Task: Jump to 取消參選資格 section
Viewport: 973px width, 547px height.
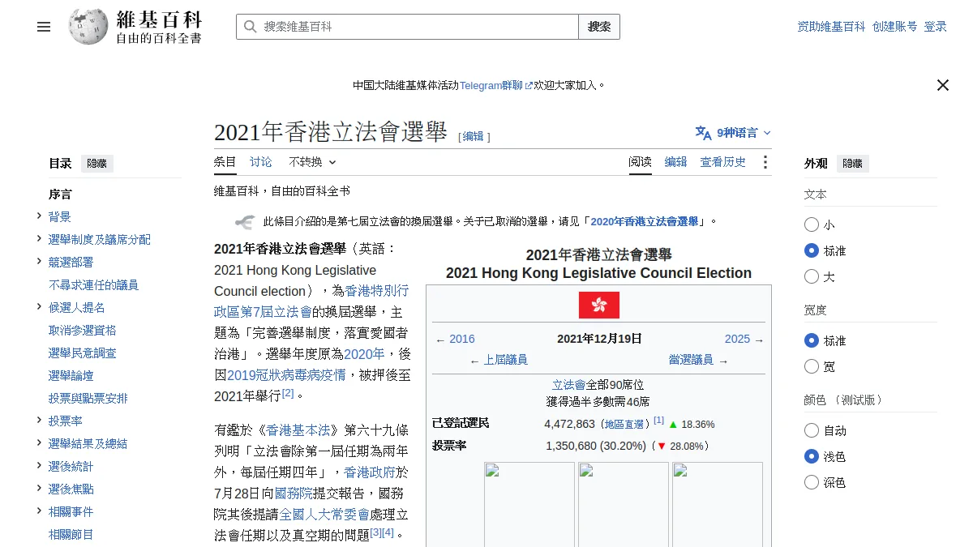Action: 82,331
